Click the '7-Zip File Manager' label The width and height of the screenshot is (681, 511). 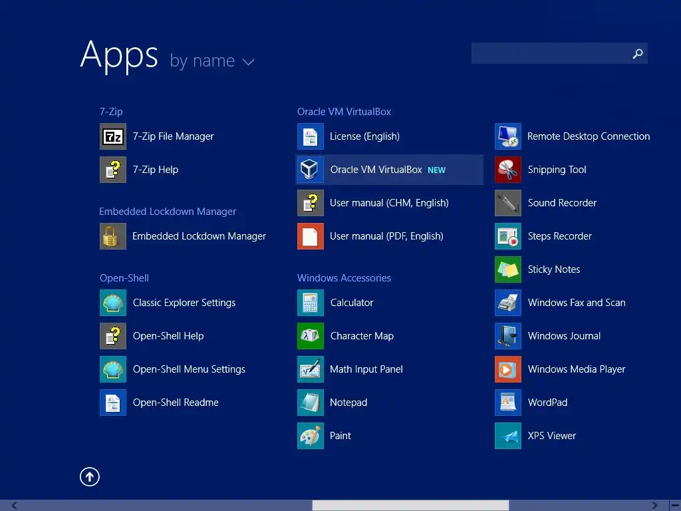tap(174, 136)
